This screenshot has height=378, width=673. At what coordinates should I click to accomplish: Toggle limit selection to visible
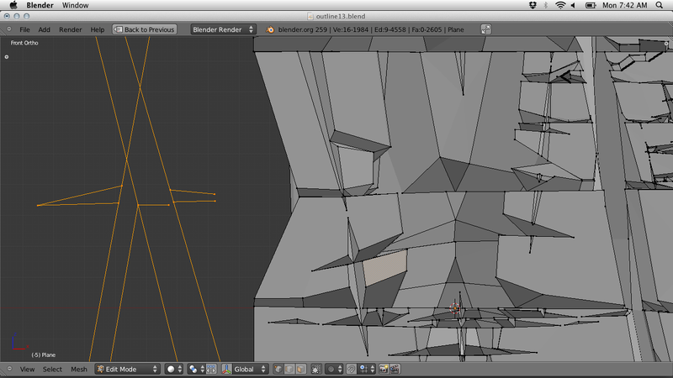[316, 369]
